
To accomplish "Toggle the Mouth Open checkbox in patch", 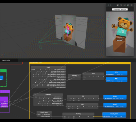I will click(43, 115).
